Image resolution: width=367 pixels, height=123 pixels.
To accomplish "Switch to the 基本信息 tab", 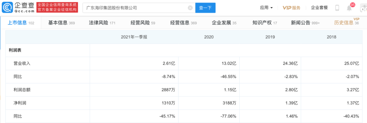I will click(61, 23).
